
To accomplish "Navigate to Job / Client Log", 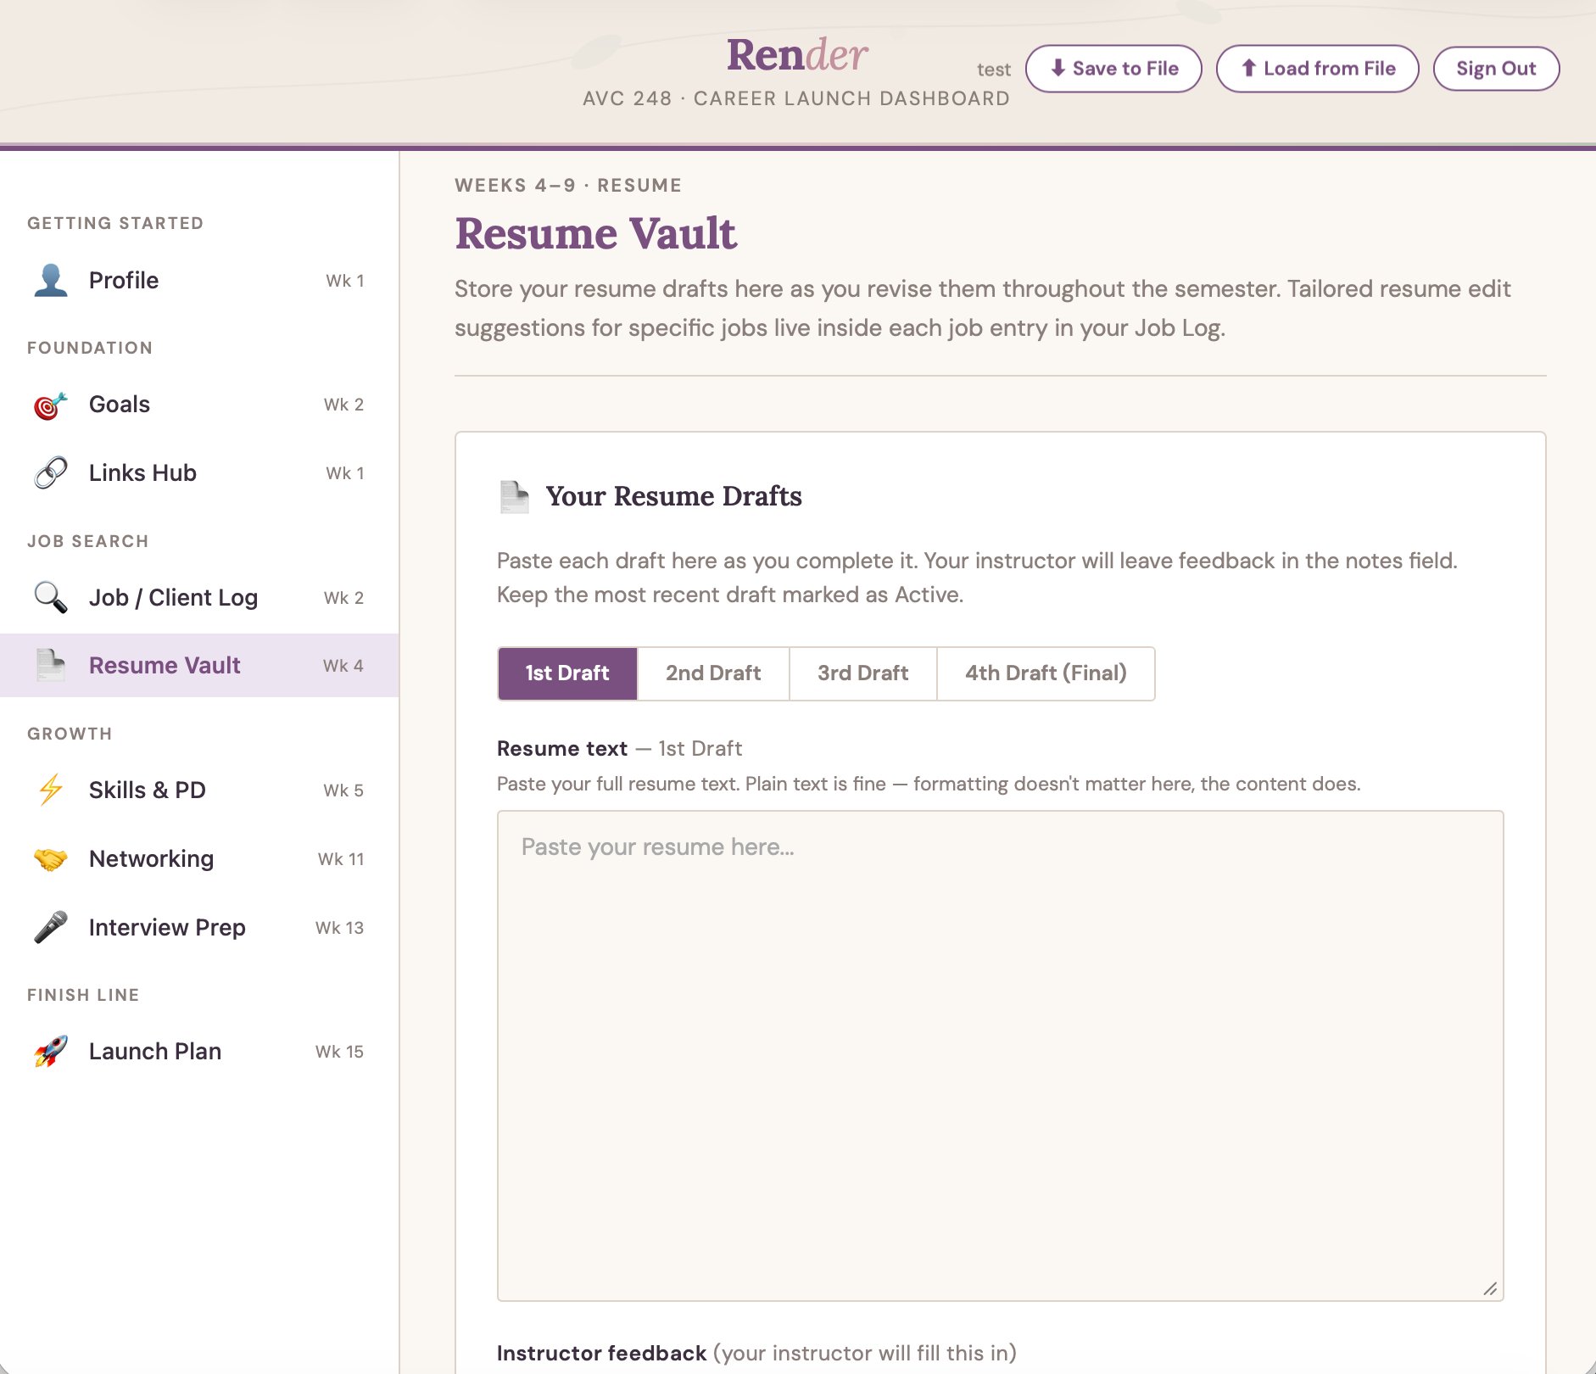I will pos(199,598).
